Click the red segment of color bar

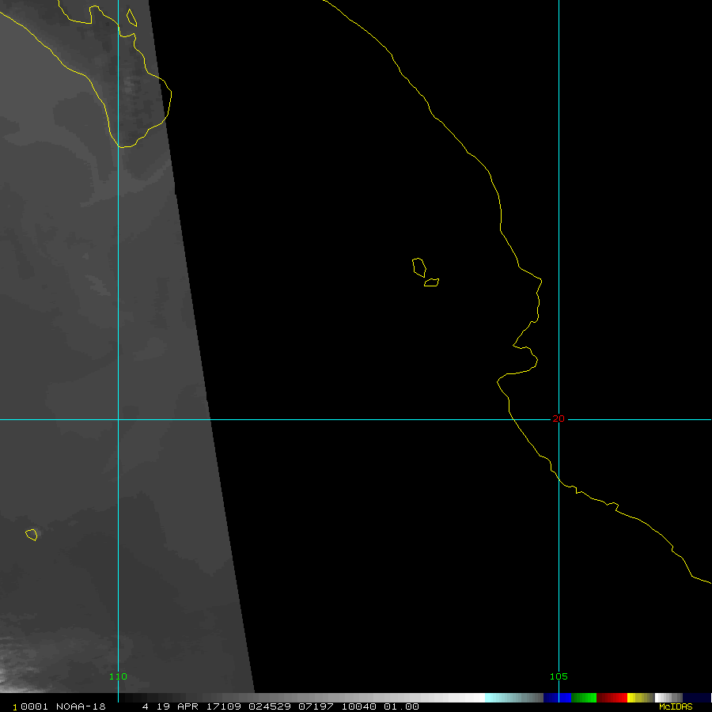point(612,698)
